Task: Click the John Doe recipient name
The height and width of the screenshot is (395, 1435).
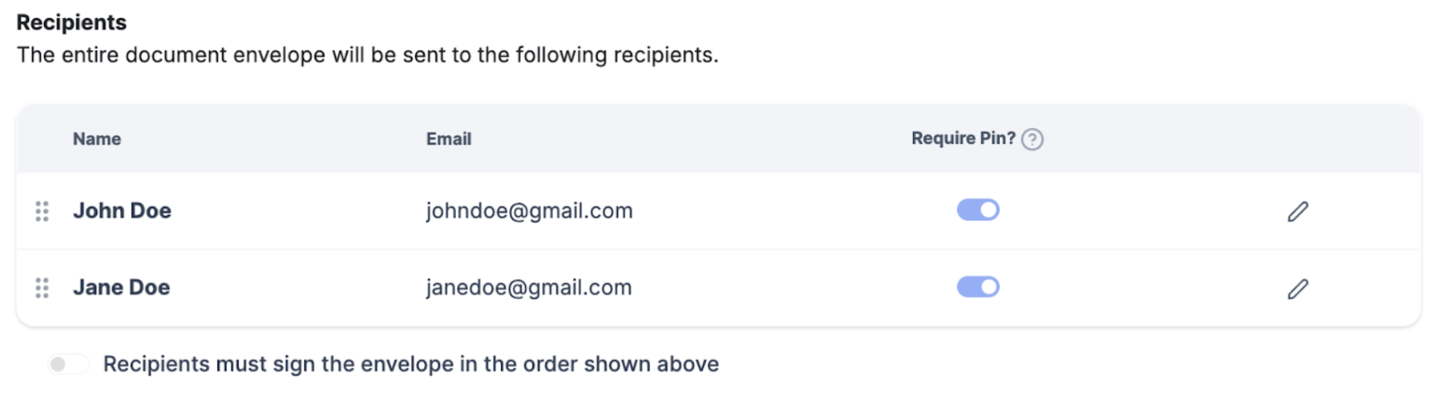Action: click(122, 210)
